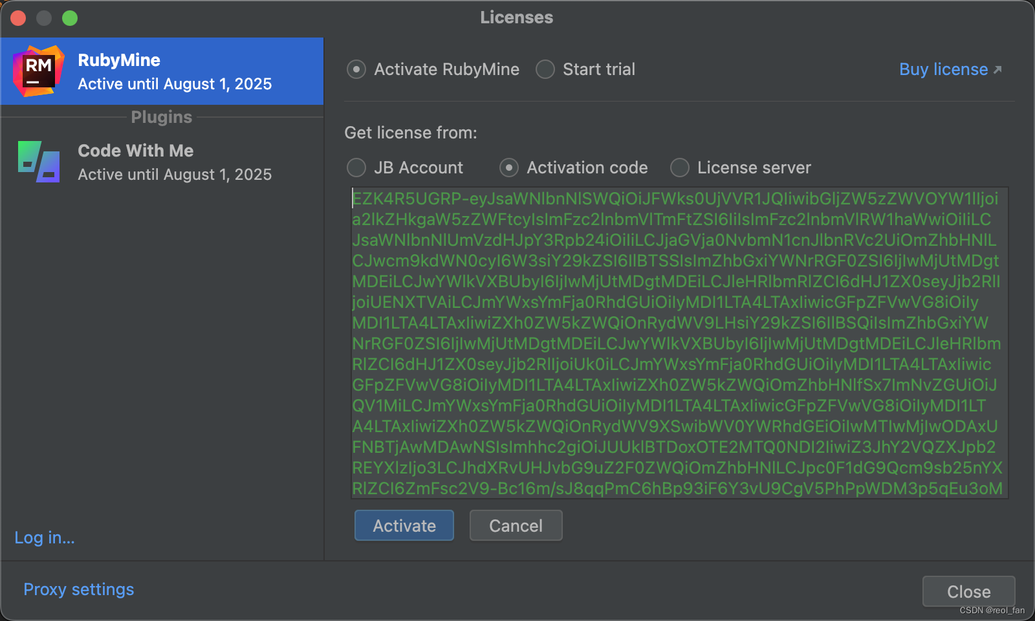
Task: Open Proxy settings link
Action: (x=79, y=589)
